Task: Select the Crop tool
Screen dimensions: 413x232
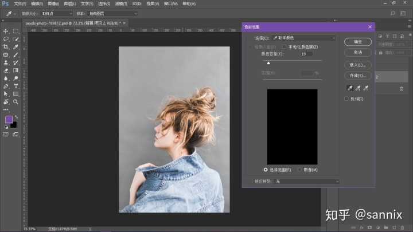Action: tap(6, 47)
